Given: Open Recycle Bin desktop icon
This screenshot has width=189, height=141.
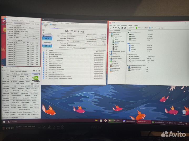Looking at the screenshot, I should point(184,113).
